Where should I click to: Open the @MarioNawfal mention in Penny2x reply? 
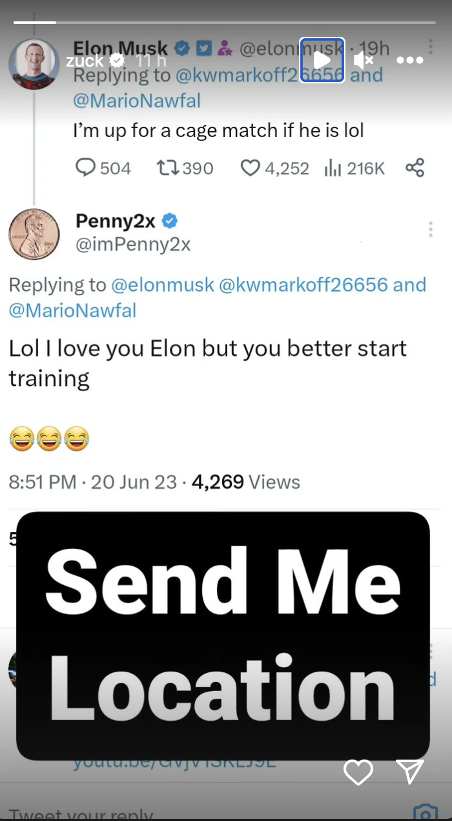point(72,310)
